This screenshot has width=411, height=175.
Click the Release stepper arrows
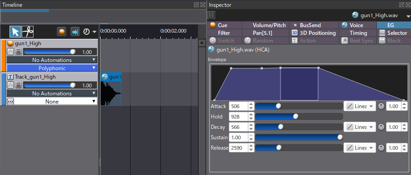point(251,148)
